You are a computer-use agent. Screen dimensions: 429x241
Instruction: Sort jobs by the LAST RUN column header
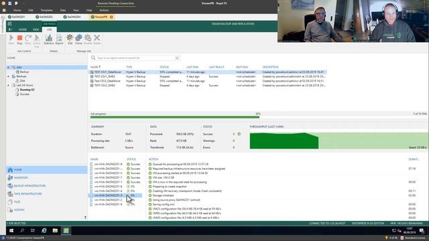[192, 67]
